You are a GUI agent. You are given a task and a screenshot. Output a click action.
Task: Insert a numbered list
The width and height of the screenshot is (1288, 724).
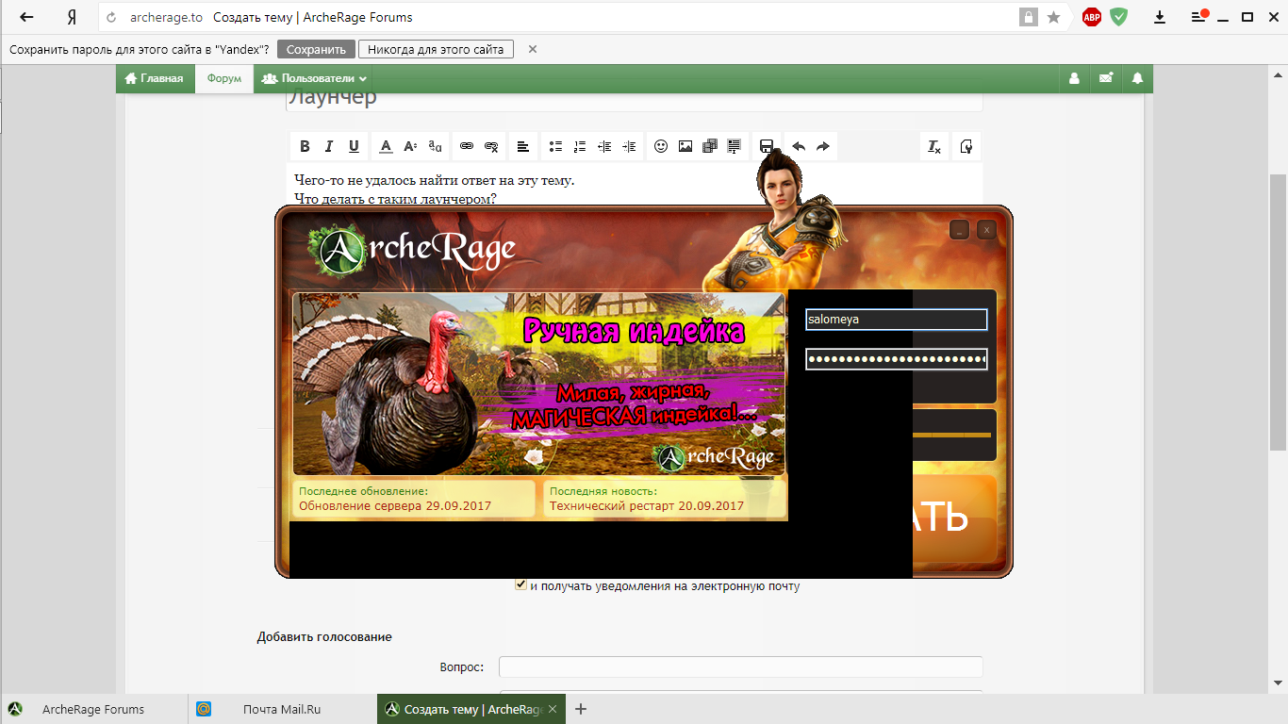pos(580,146)
